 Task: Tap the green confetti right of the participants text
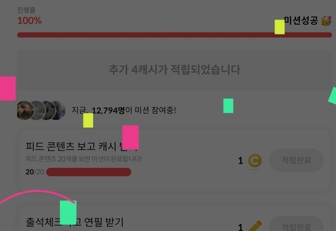pyautogui.click(x=228, y=106)
